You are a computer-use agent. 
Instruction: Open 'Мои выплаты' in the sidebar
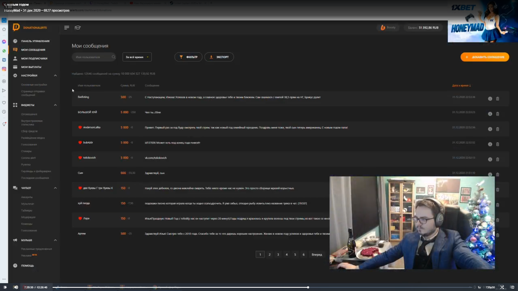(x=31, y=67)
